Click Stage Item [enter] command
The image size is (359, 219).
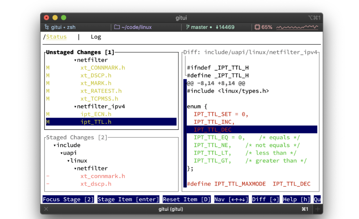tap(128, 199)
